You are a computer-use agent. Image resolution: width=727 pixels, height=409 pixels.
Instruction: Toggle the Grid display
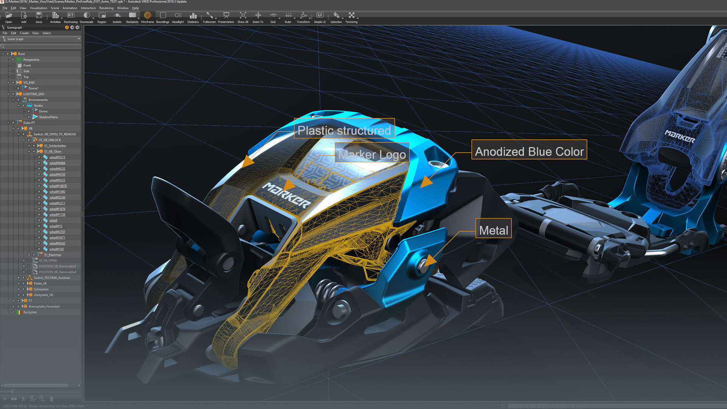273,17
